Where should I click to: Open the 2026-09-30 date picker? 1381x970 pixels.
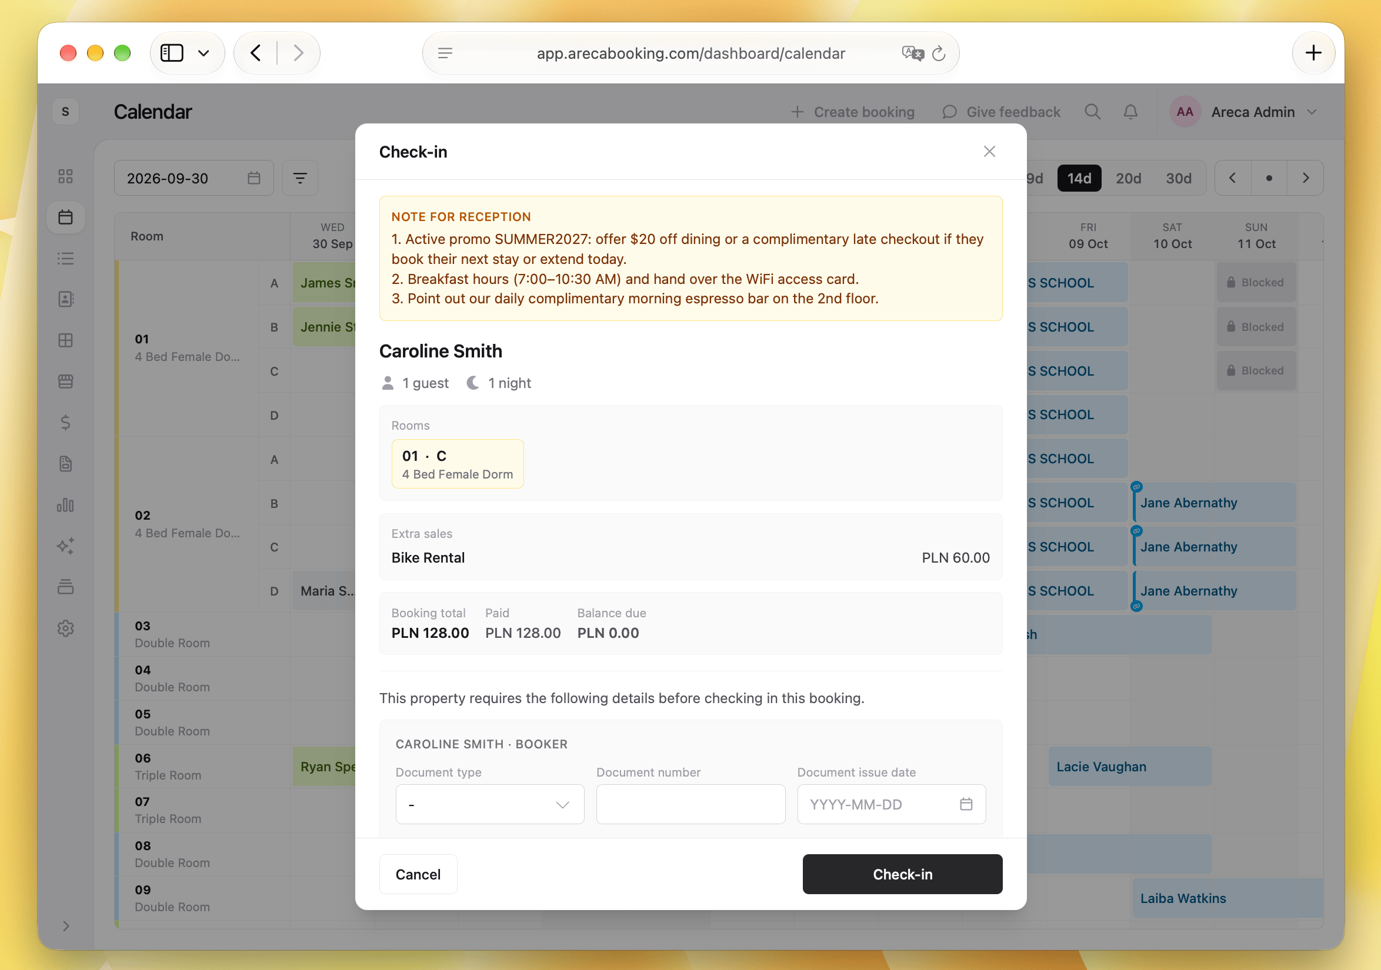click(x=194, y=178)
